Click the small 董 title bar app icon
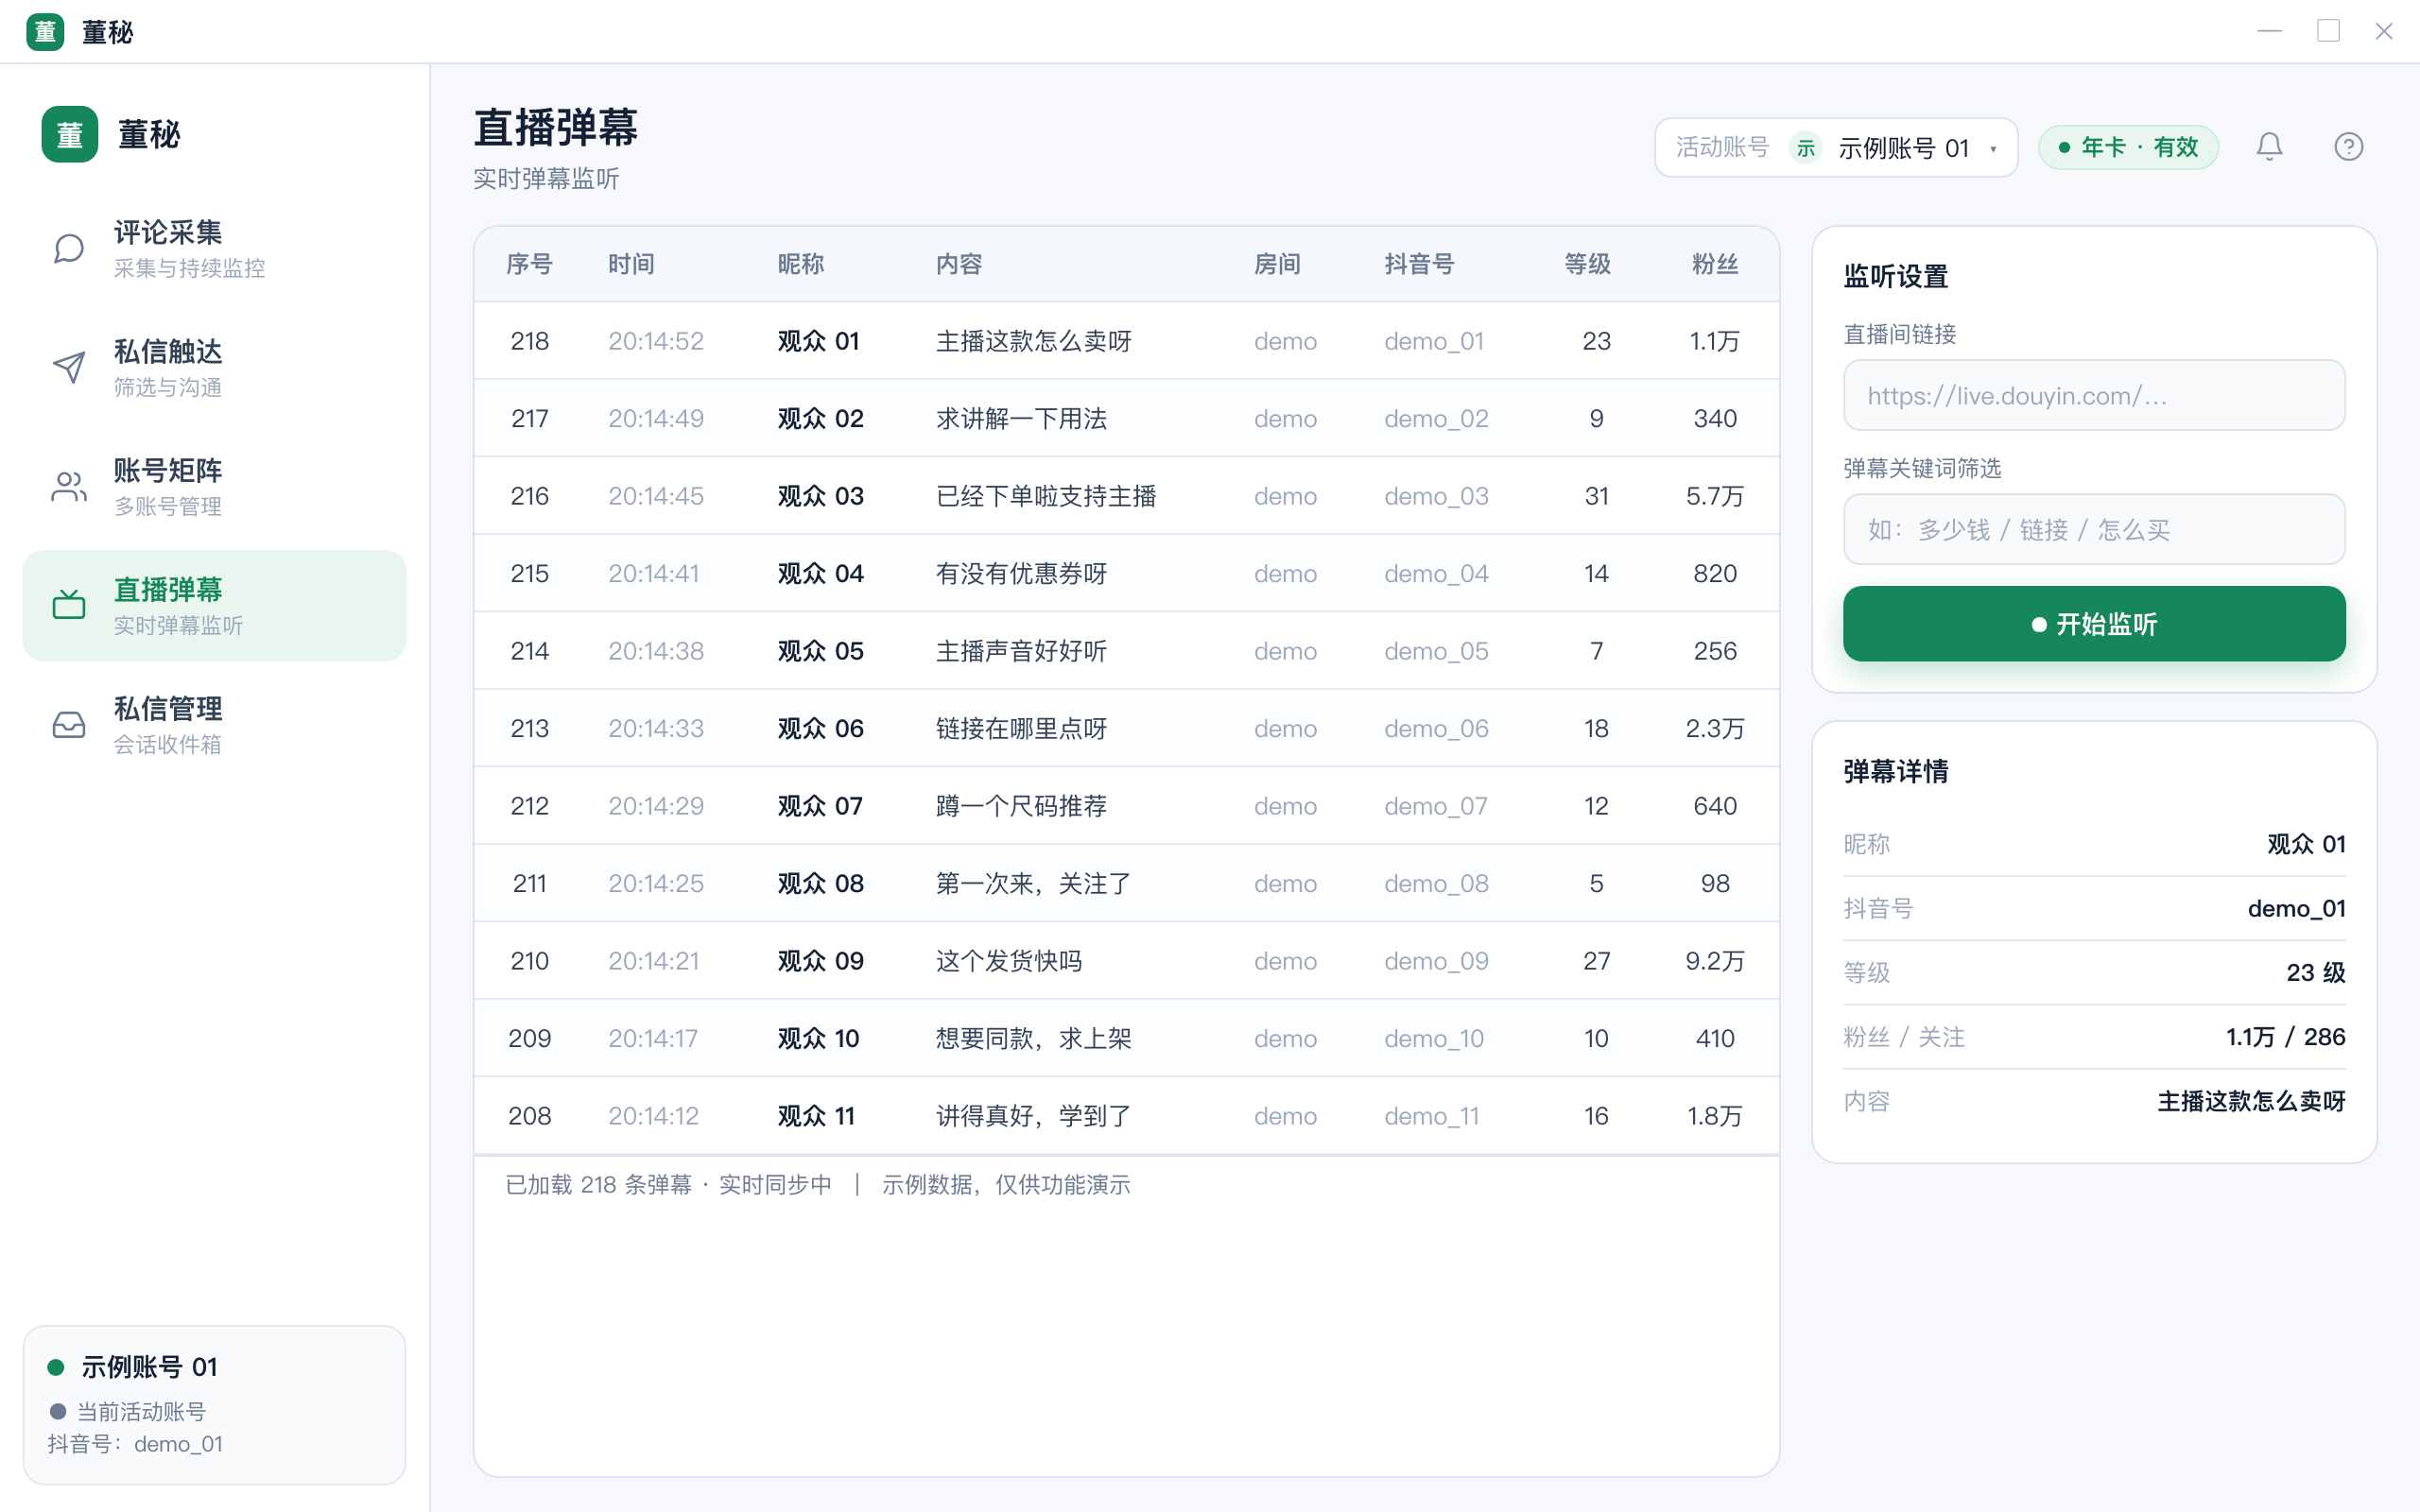Image resolution: width=2420 pixels, height=1512 pixels. click(x=45, y=32)
